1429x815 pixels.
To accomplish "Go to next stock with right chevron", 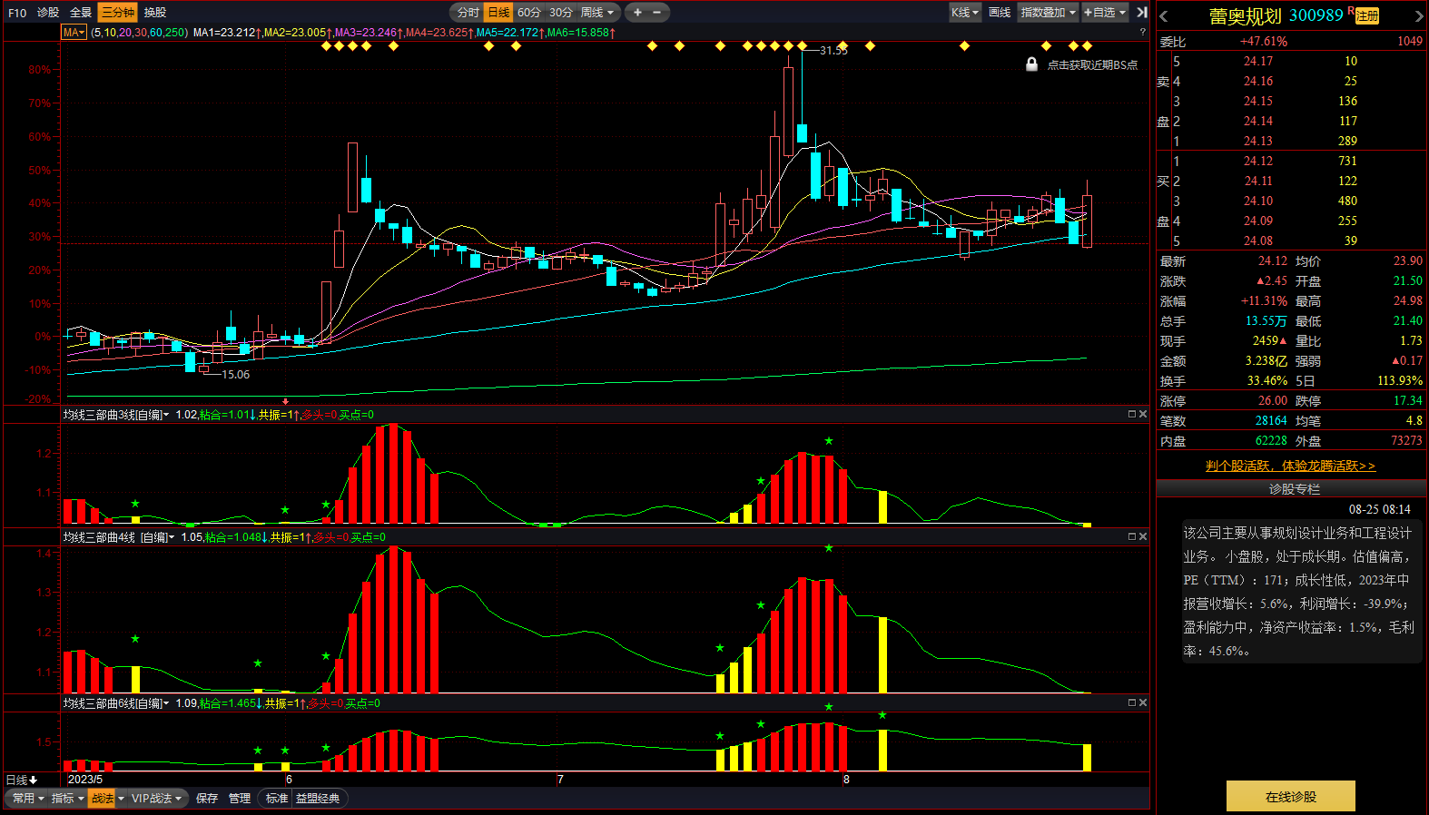I will click(1419, 16).
